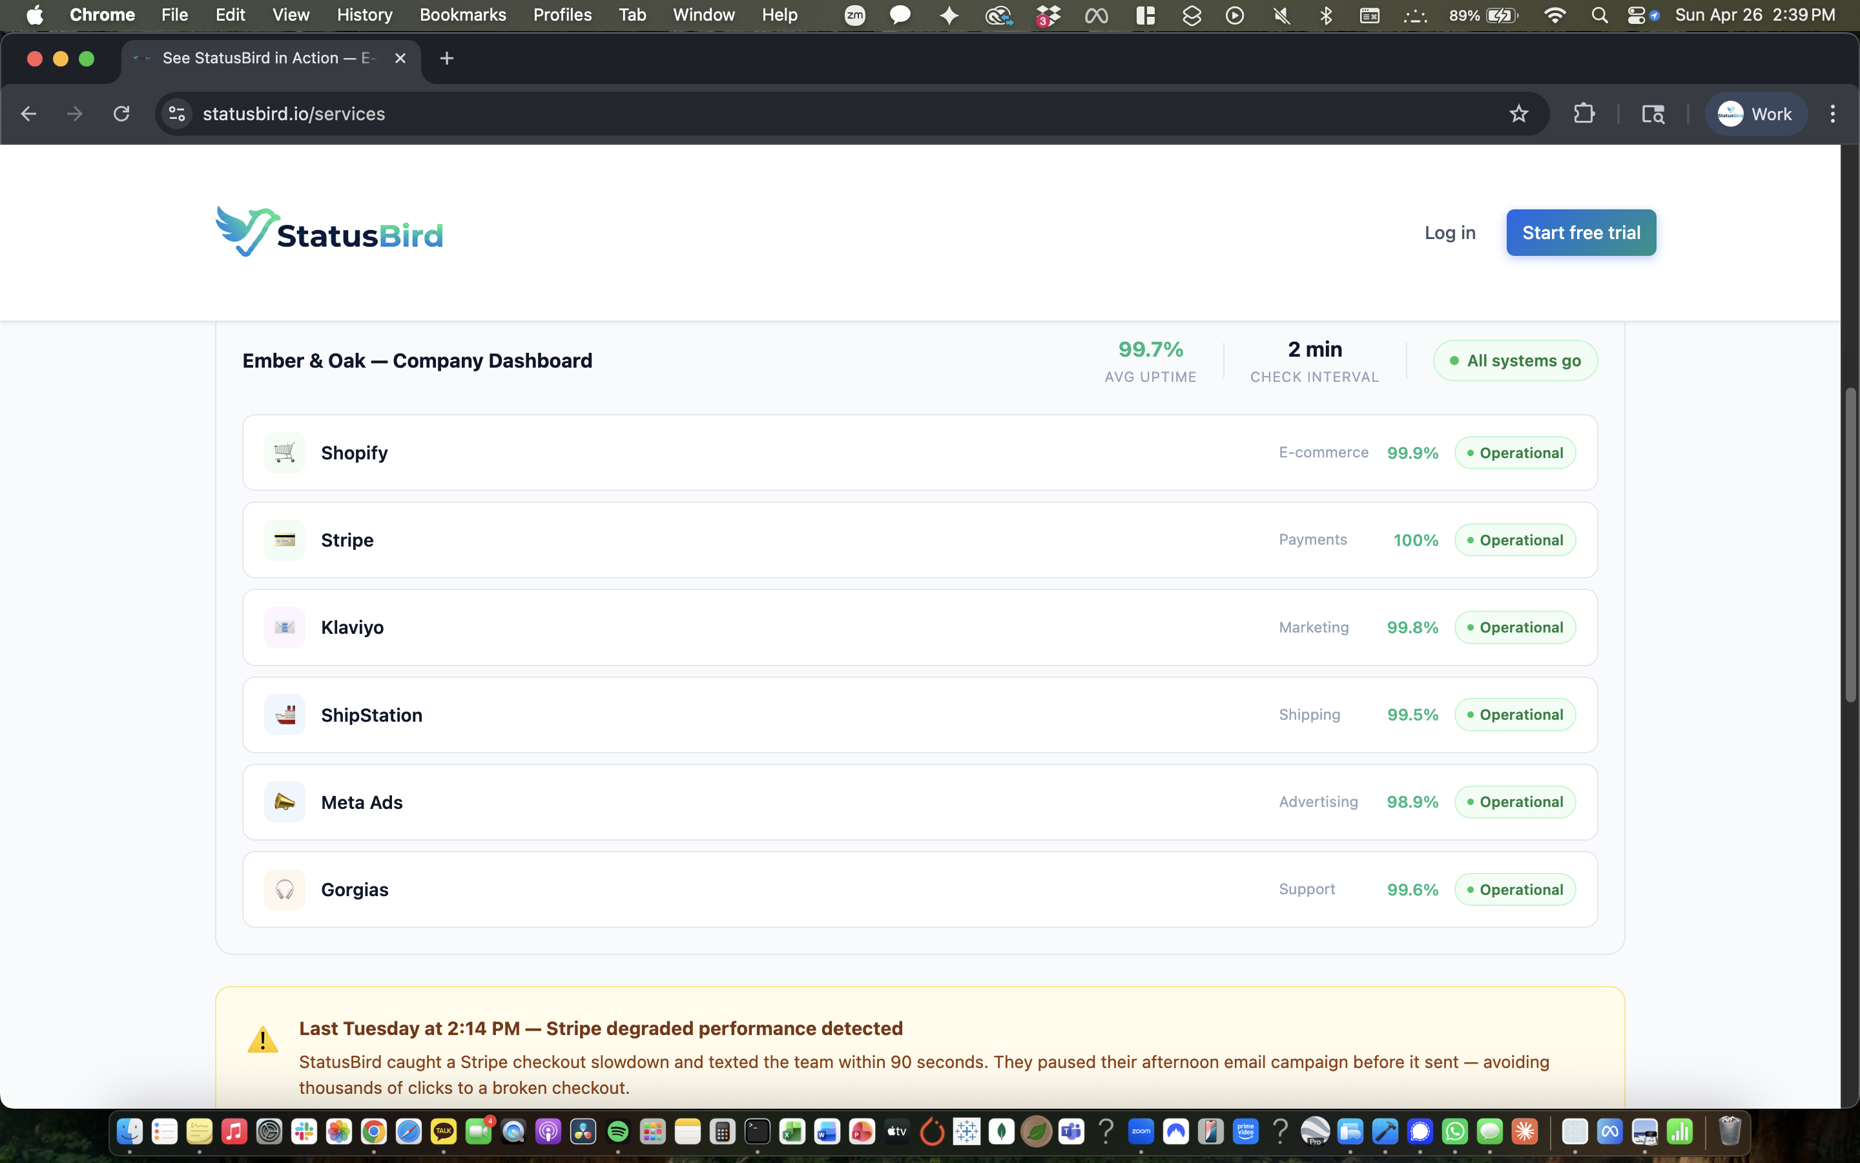Open Chrome extensions puzzle icon

pos(1584,114)
